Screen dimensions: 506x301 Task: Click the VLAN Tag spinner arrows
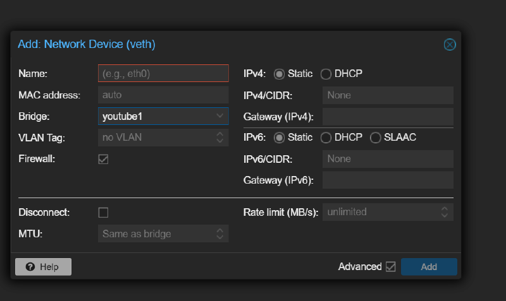click(219, 138)
